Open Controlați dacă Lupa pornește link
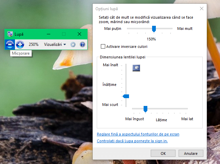 coord(132,141)
